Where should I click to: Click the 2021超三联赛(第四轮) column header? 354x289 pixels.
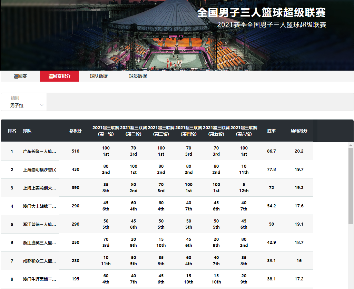point(189,131)
